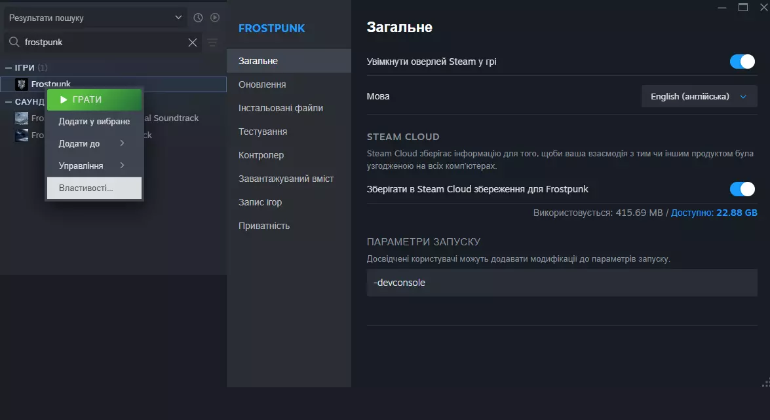Click the frostpunk search input field
Screen dimensions: 770x420
click(x=103, y=43)
